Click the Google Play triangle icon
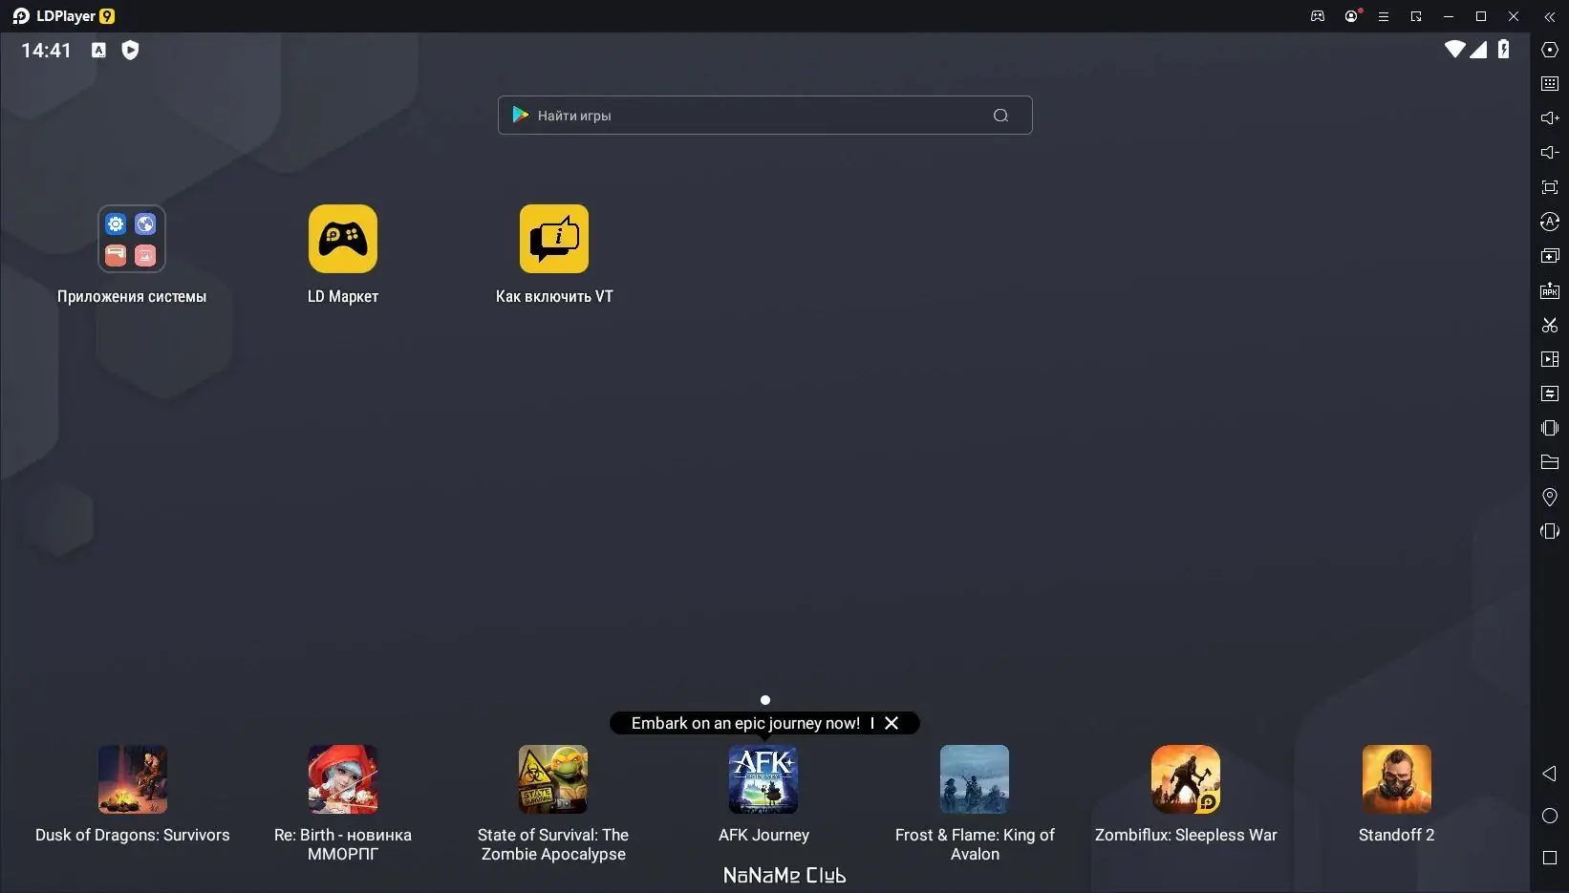The width and height of the screenshot is (1569, 893). click(520, 115)
